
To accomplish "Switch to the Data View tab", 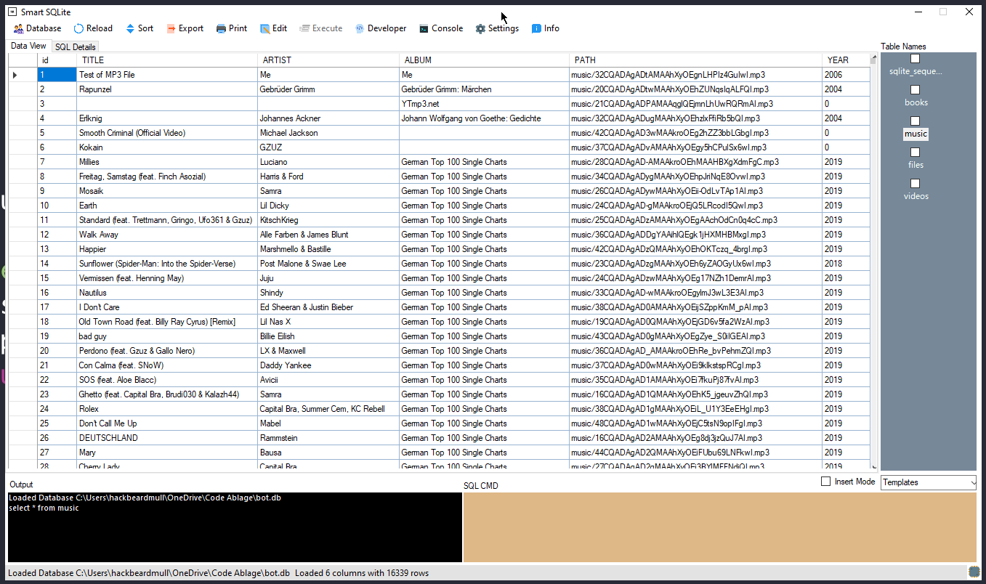I will (x=28, y=46).
